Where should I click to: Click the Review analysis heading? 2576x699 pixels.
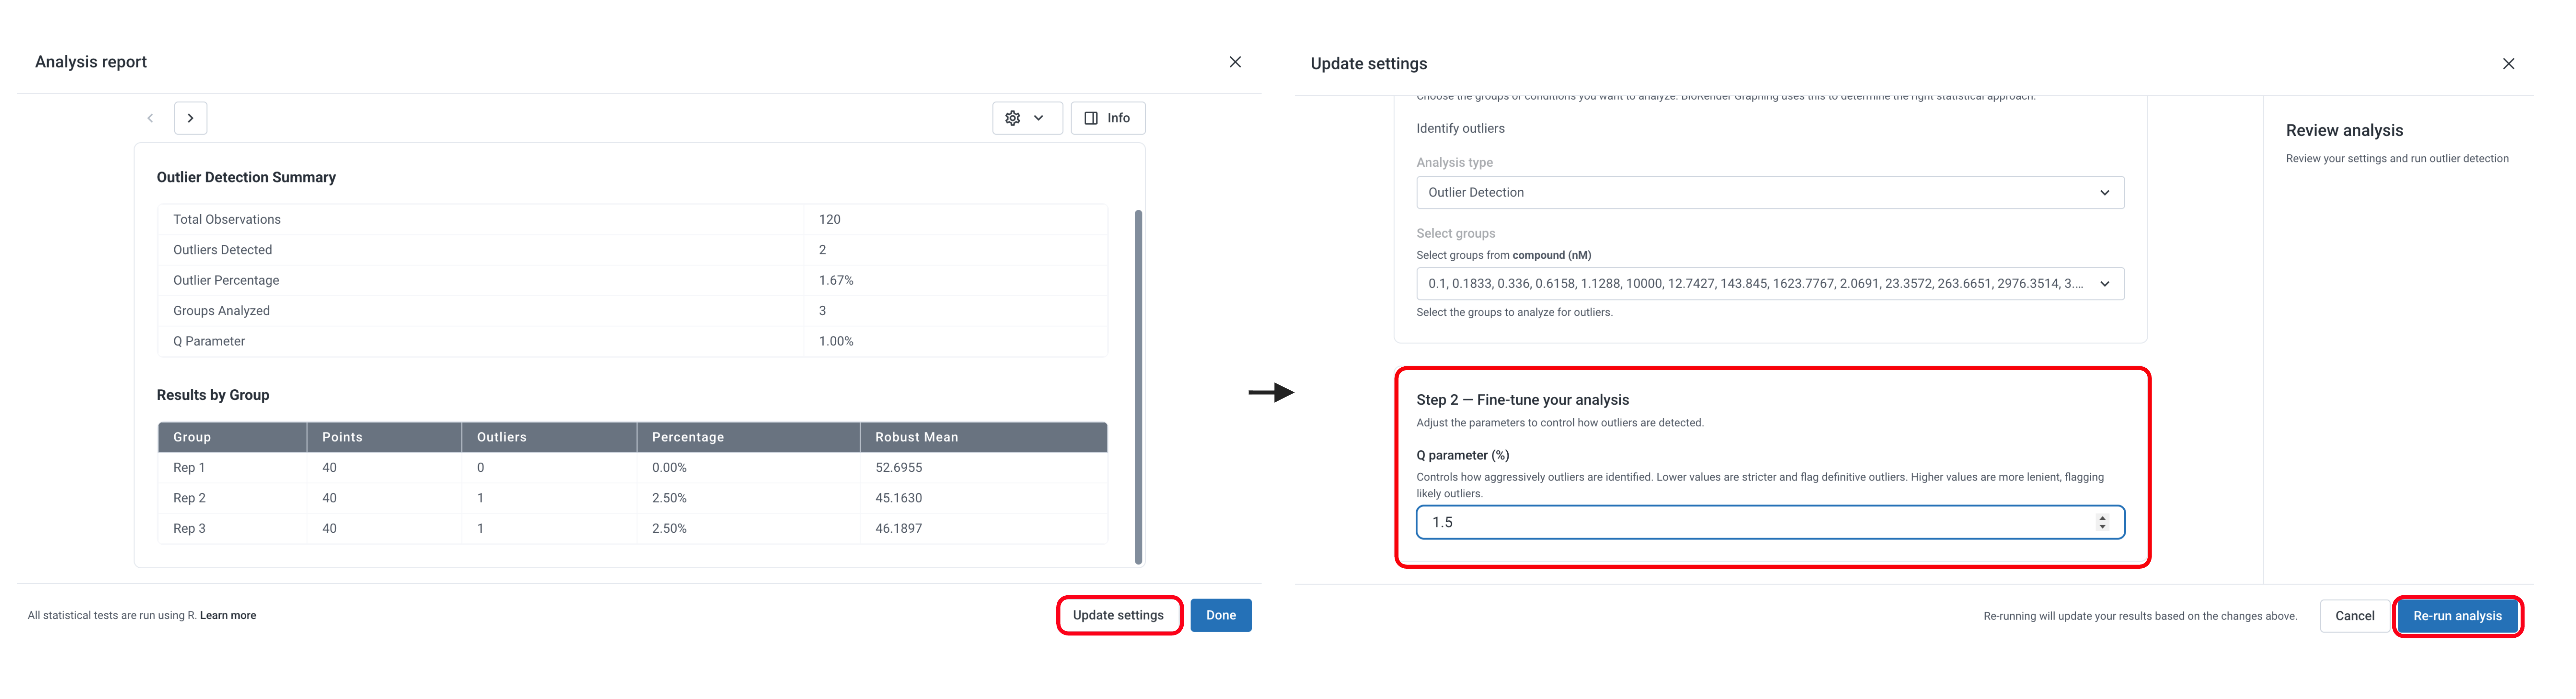[x=2344, y=131]
